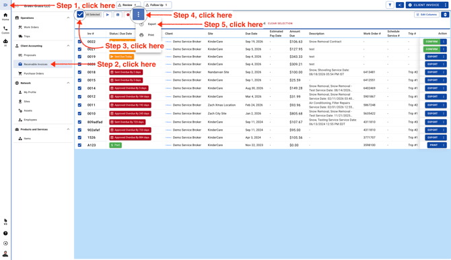Click Clear Selection link
The image size is (451, 260).
(280, 24)
